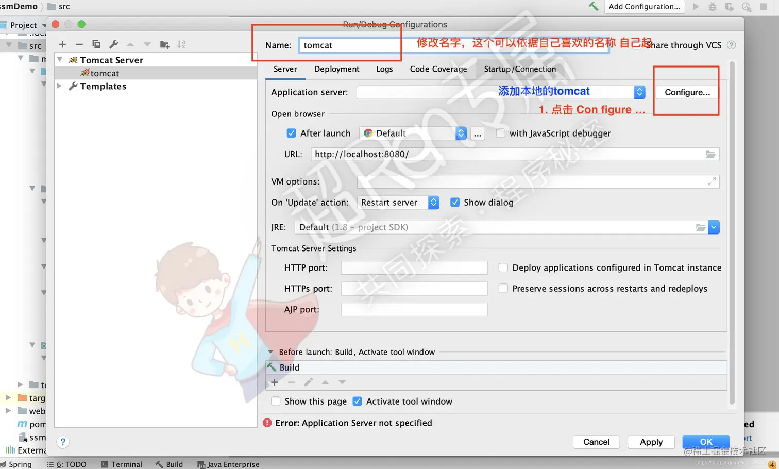The image size is (779, 469).
Task: Open the Application server dropdown
Action: coord(639,92)
